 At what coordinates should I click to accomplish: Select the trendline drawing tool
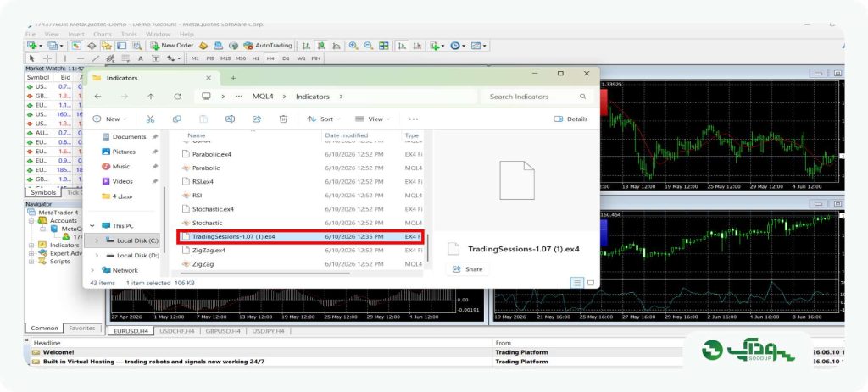95,58
